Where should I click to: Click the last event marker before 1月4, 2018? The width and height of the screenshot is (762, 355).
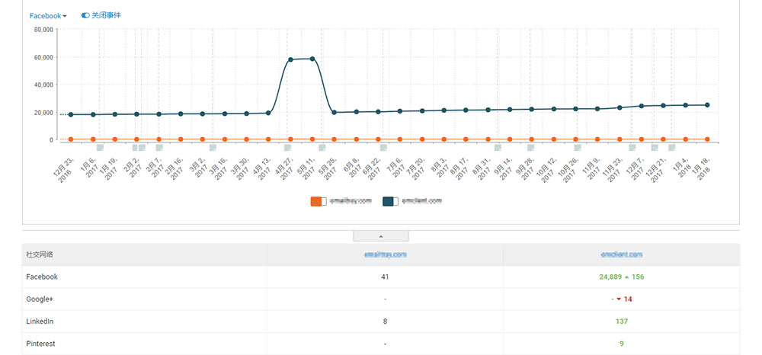672,148
